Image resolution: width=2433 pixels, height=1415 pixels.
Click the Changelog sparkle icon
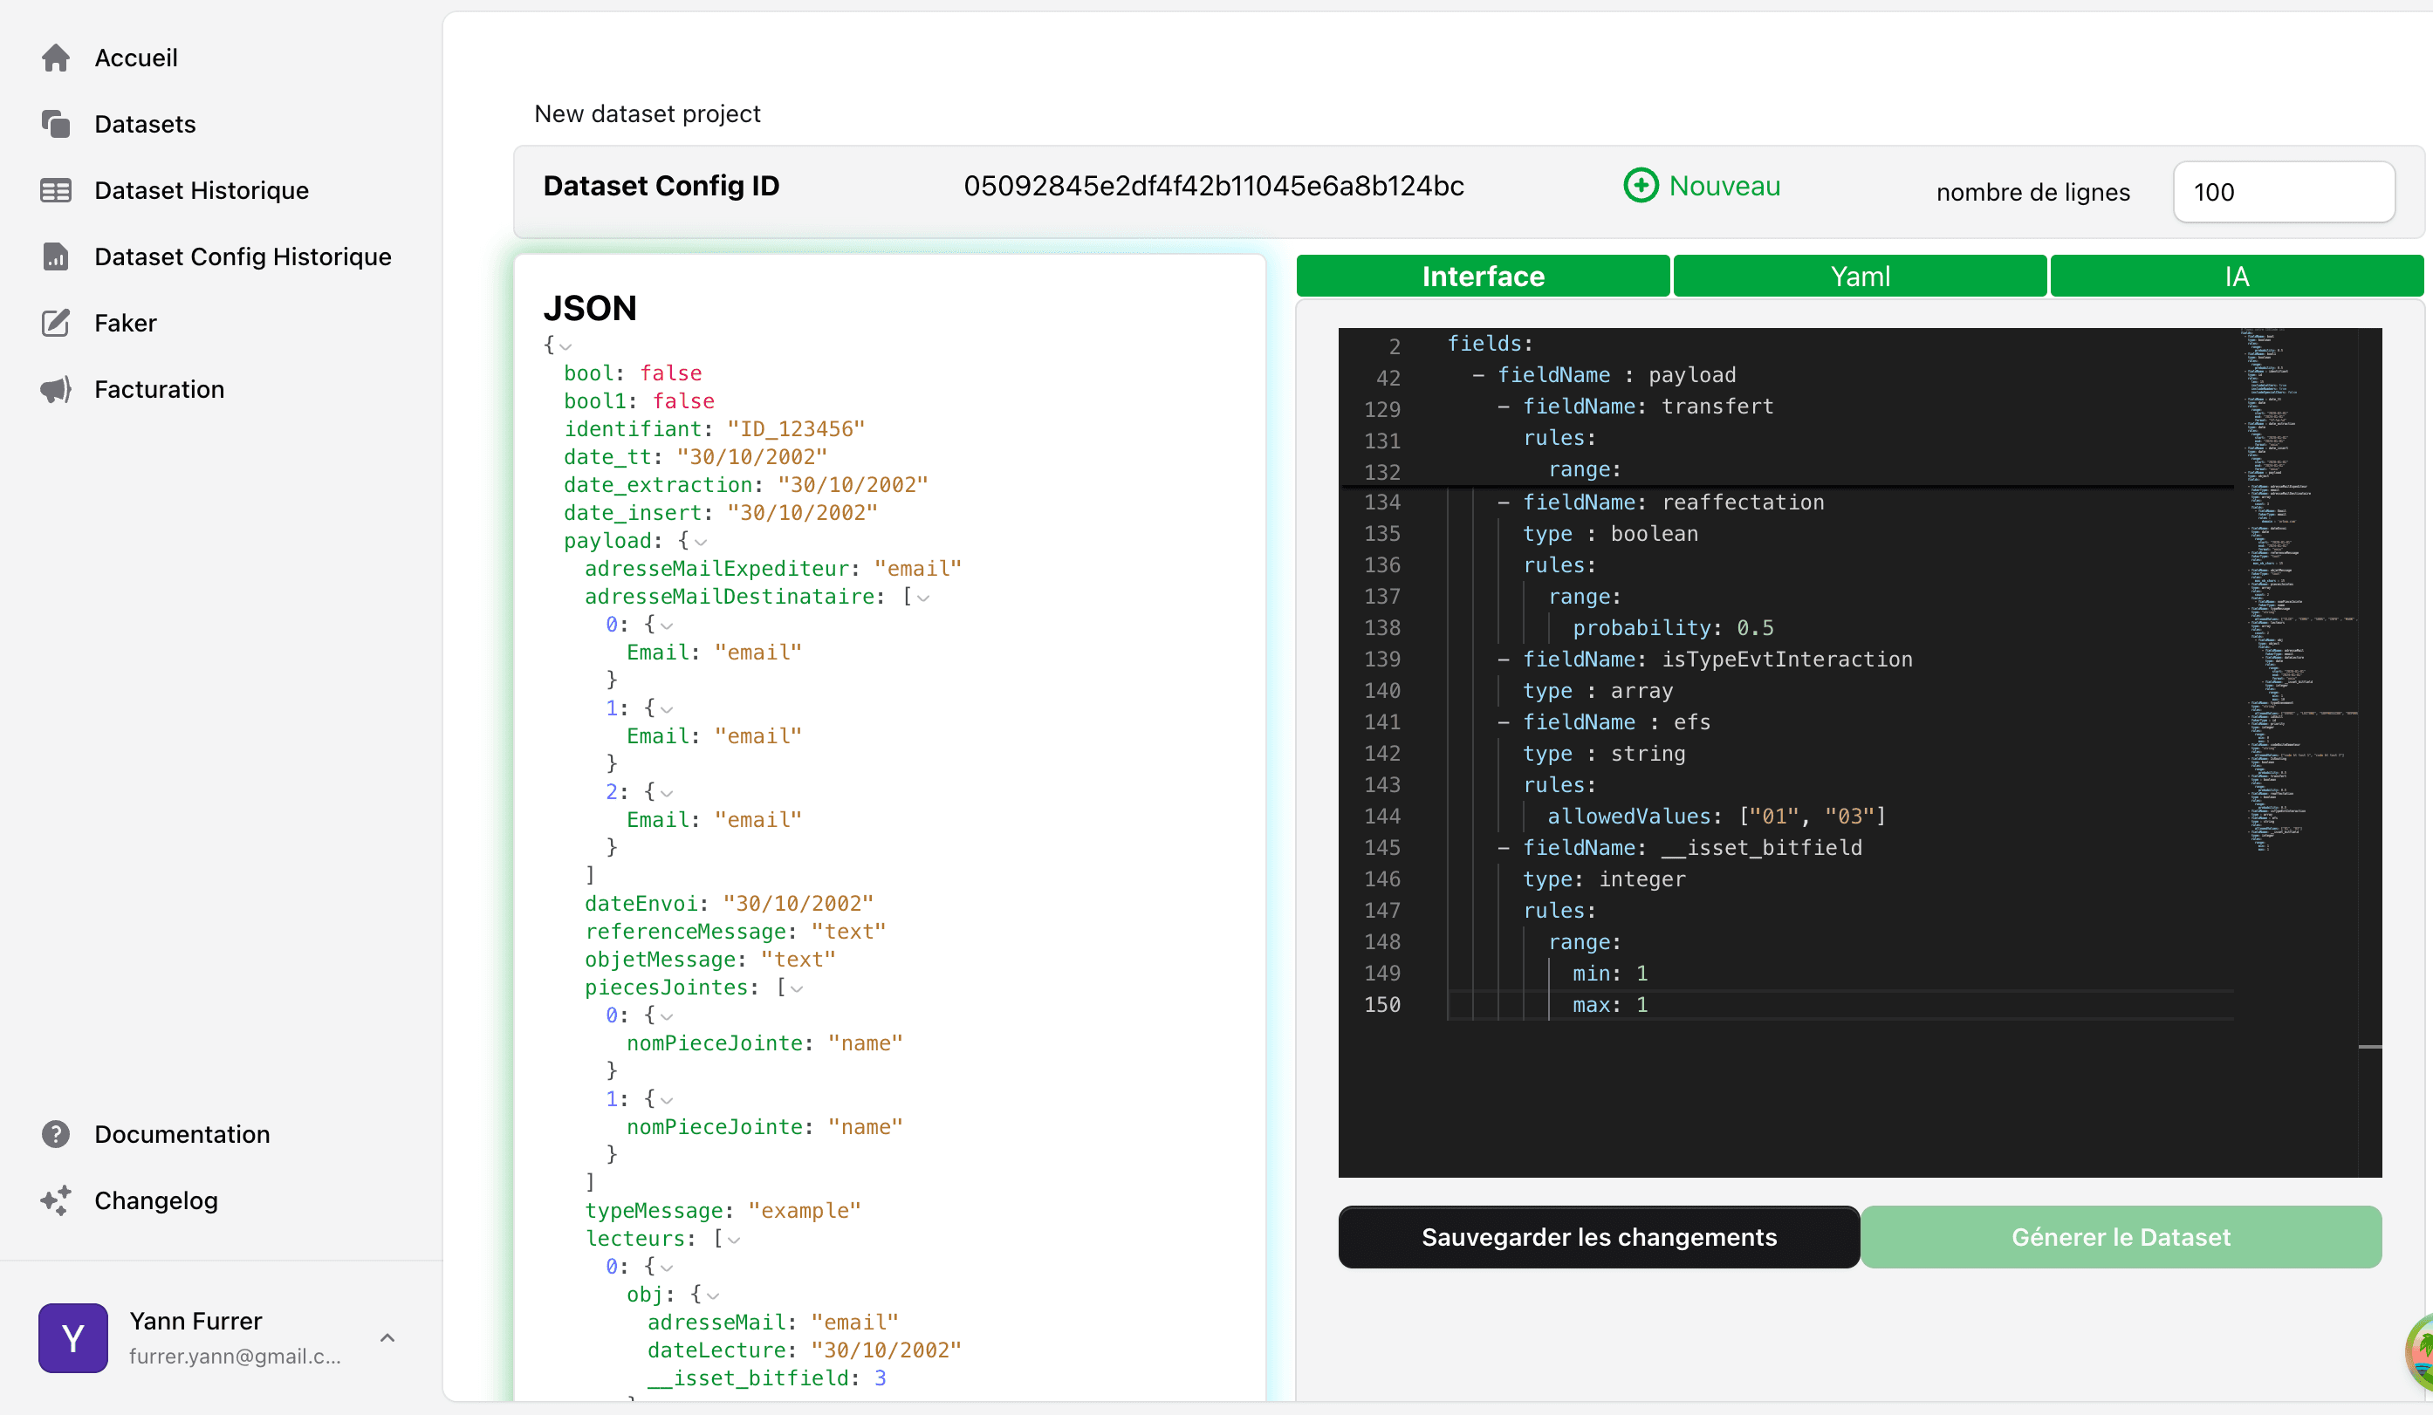coord(56,1200)
